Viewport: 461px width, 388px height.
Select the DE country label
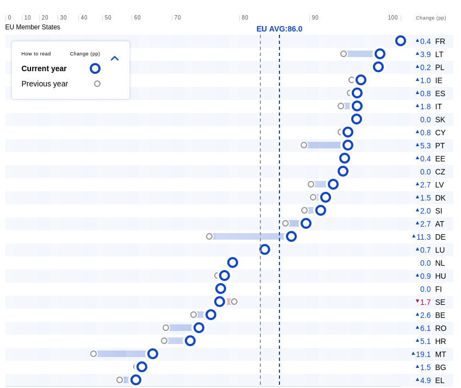click(x=440, y=237)
